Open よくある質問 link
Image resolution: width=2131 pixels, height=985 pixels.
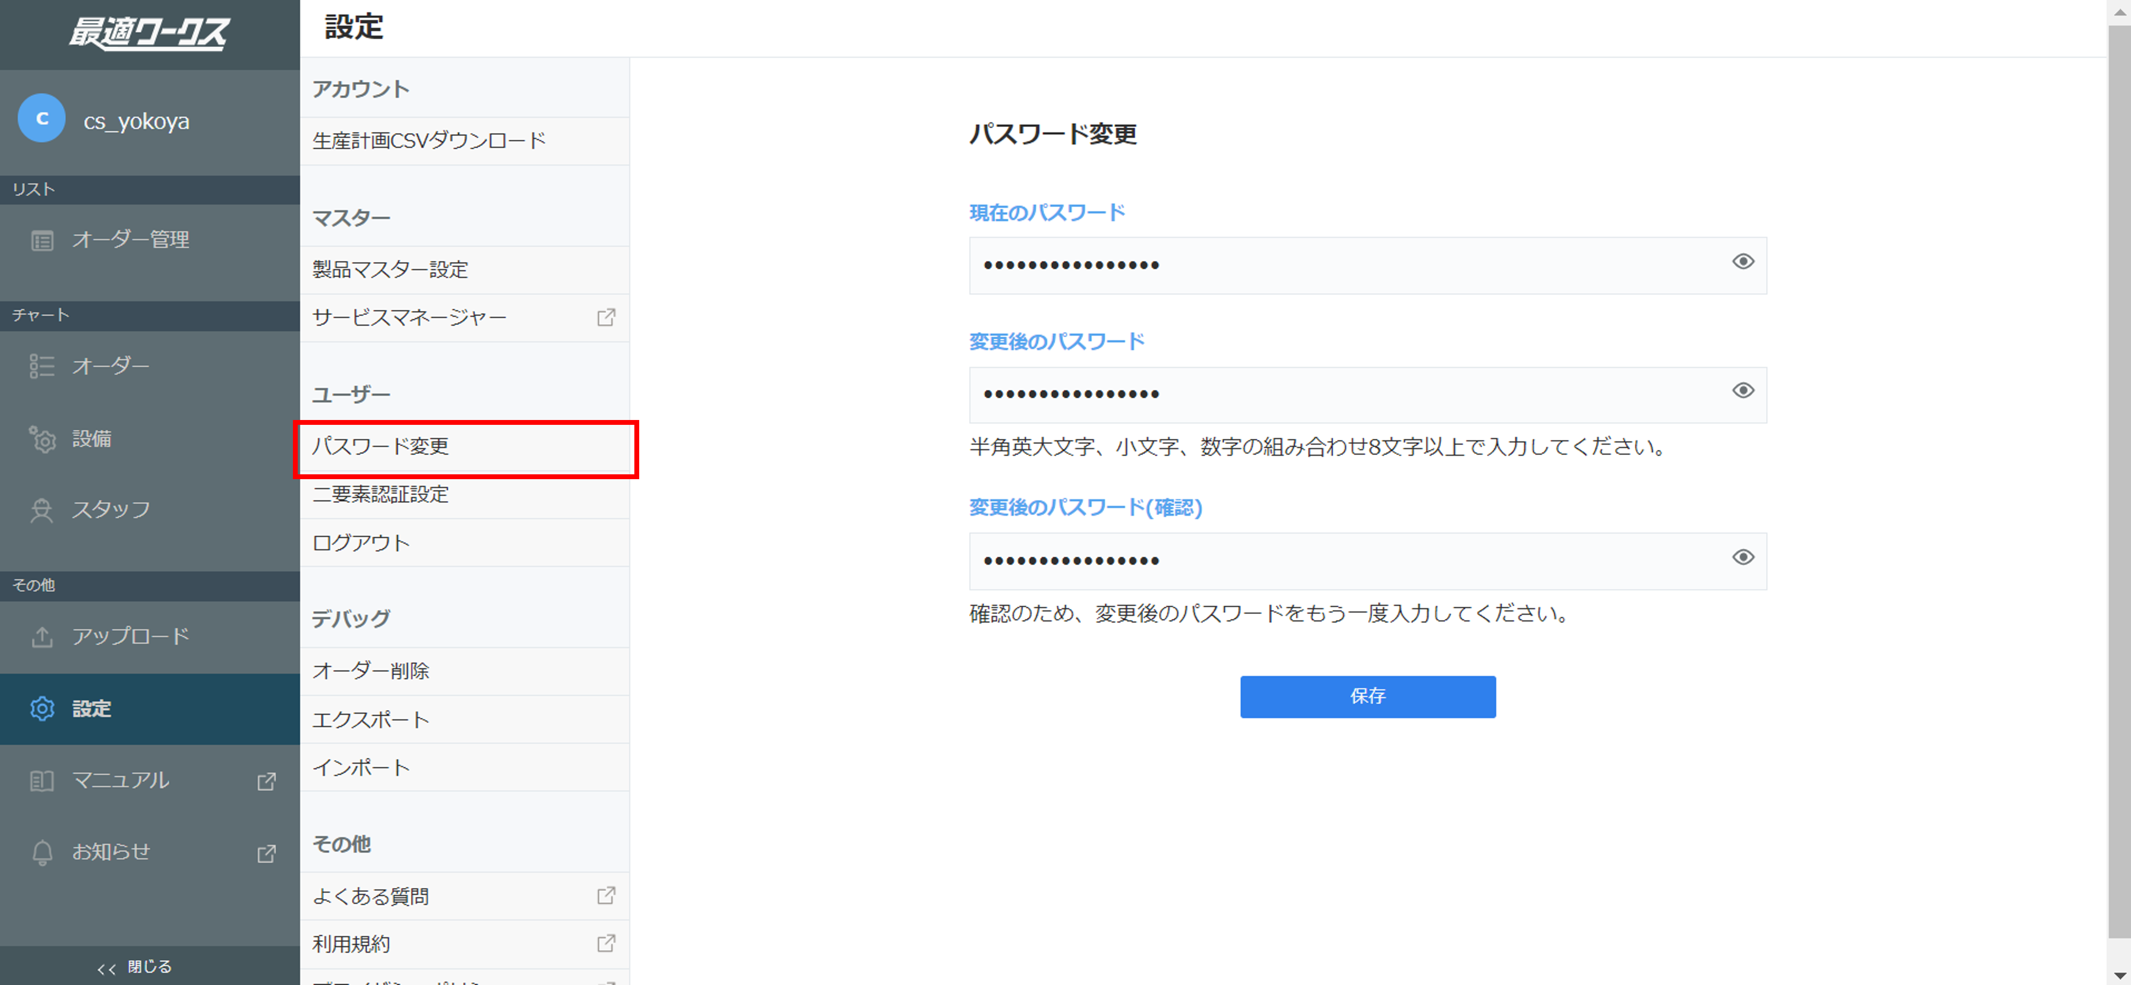tap(464, 896)
